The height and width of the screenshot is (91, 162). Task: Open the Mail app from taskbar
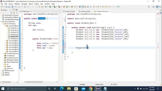click(83, 89)
